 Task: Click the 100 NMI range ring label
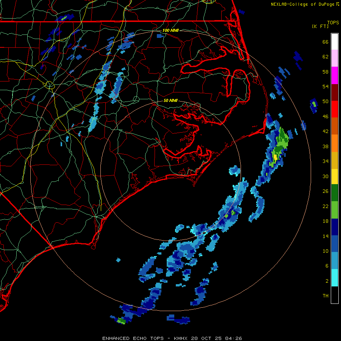pos(170,30)
